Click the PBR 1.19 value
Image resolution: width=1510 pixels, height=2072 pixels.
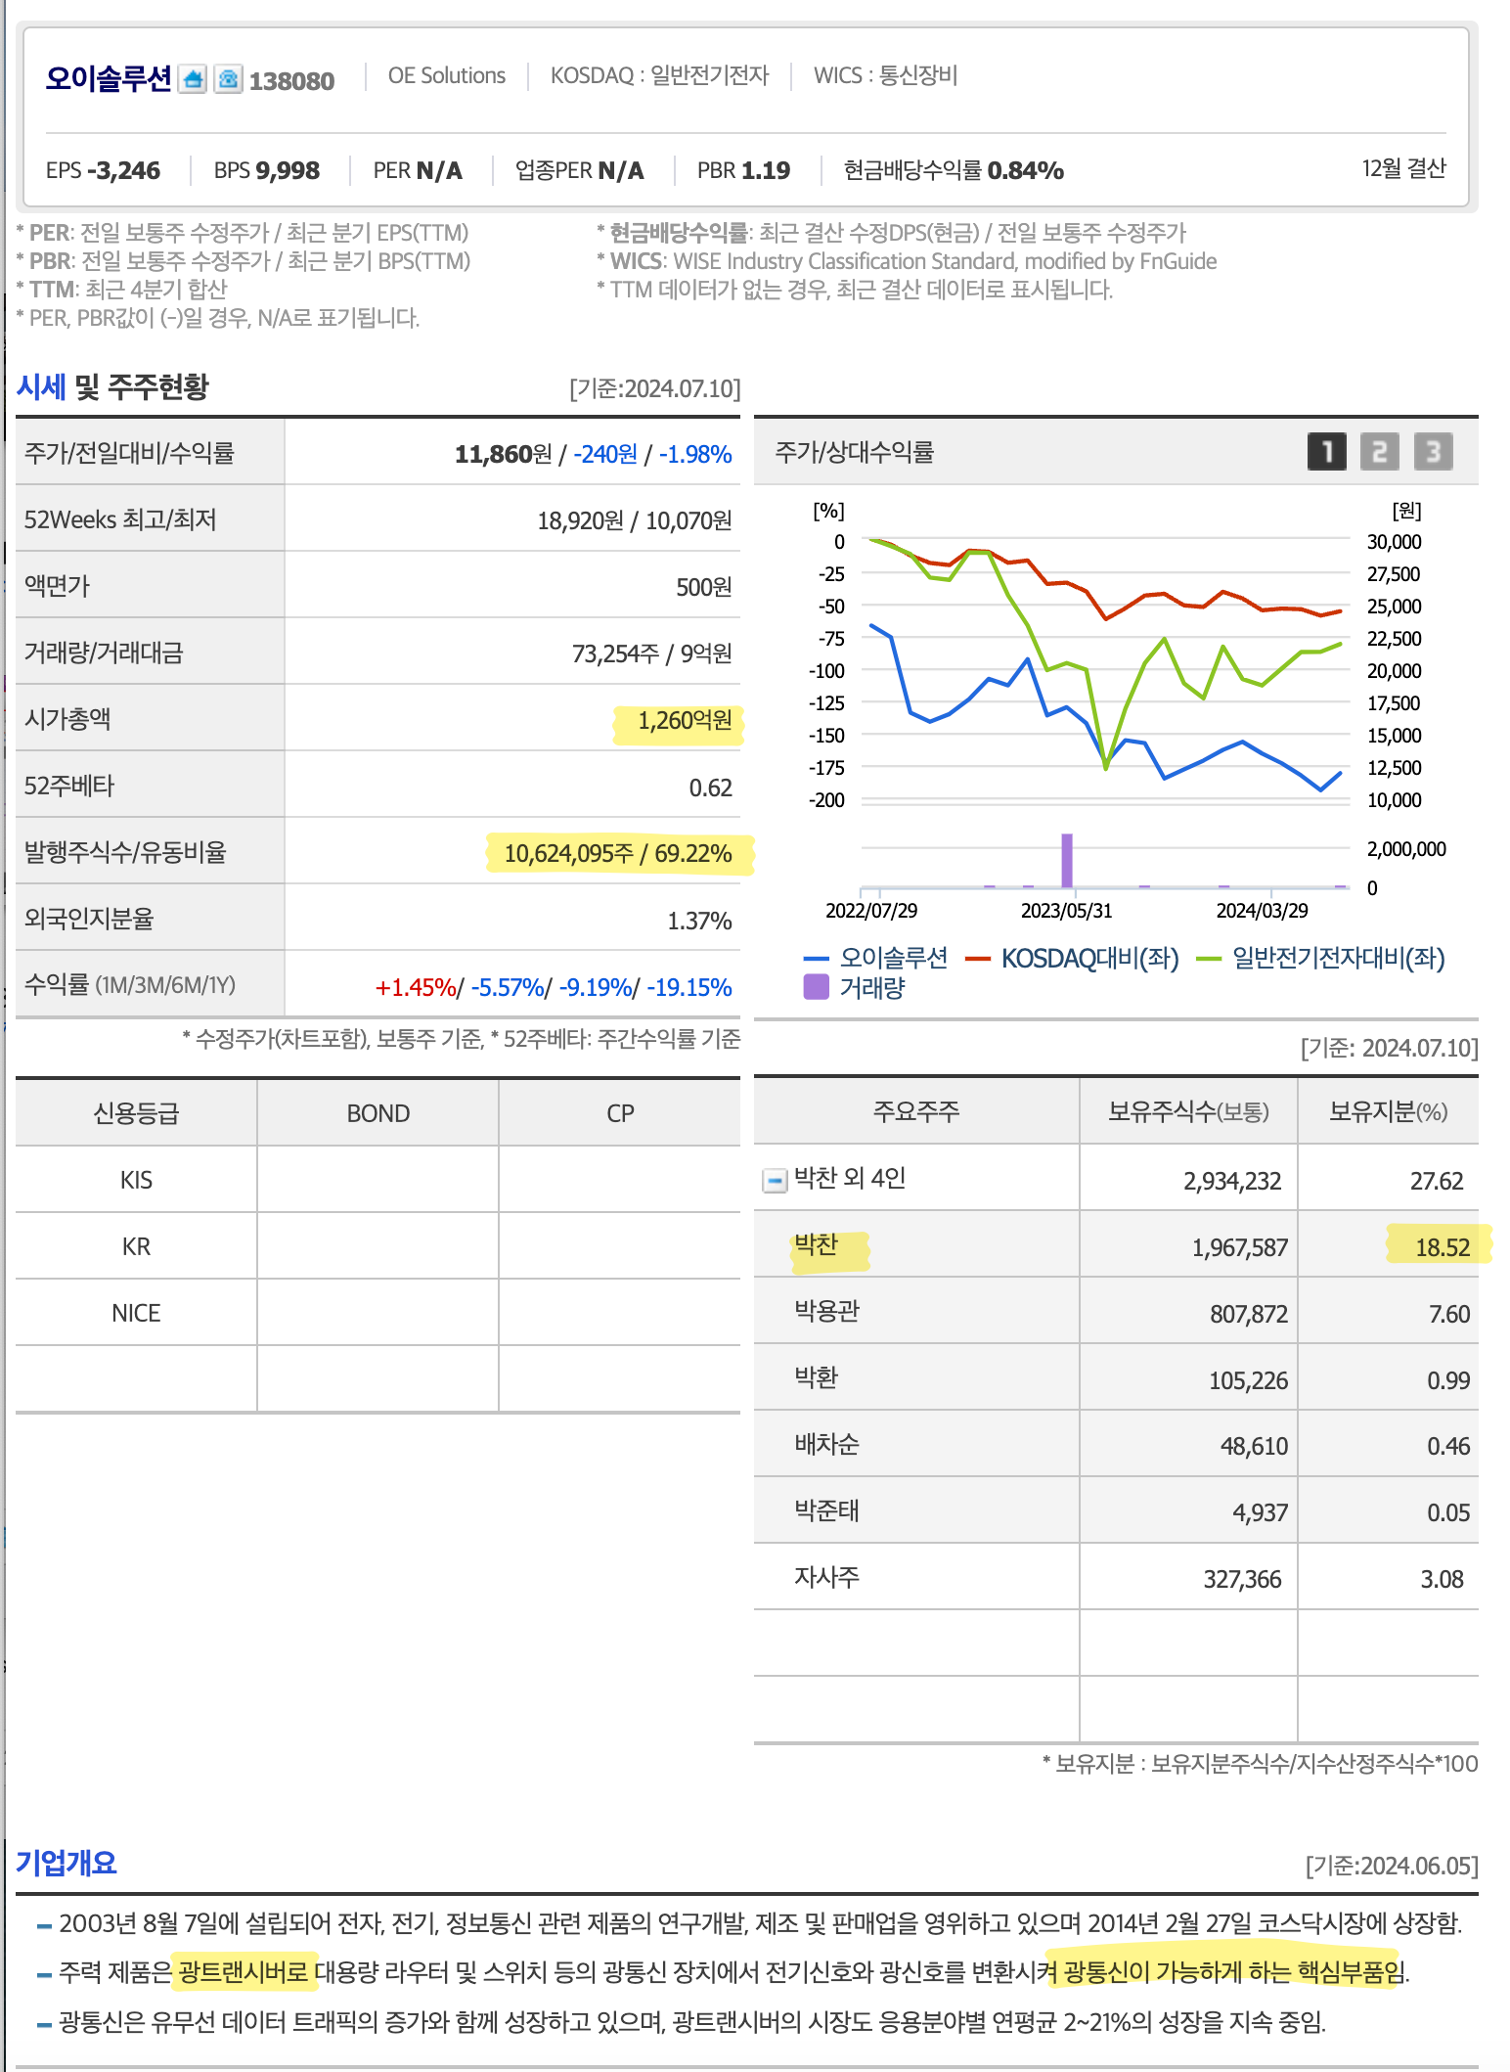click(743, 170)
